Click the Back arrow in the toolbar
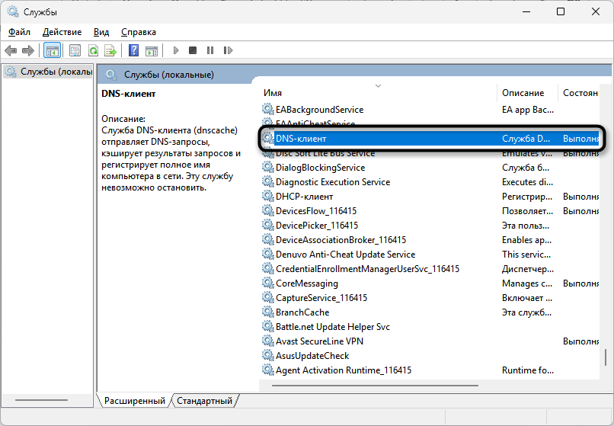Screen dimensions: 614x426 click(x=11, y=50)
